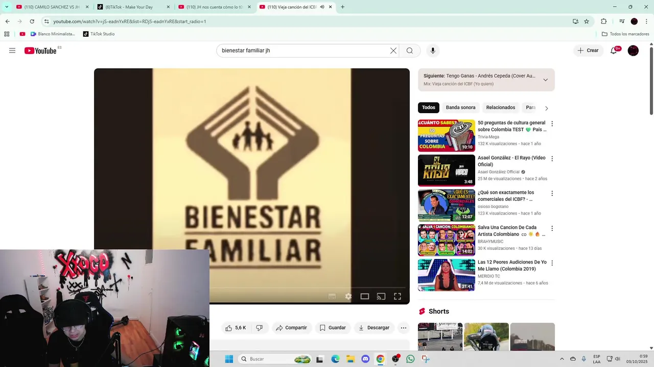
Task: Open the player settings gear
Action: 348,296
